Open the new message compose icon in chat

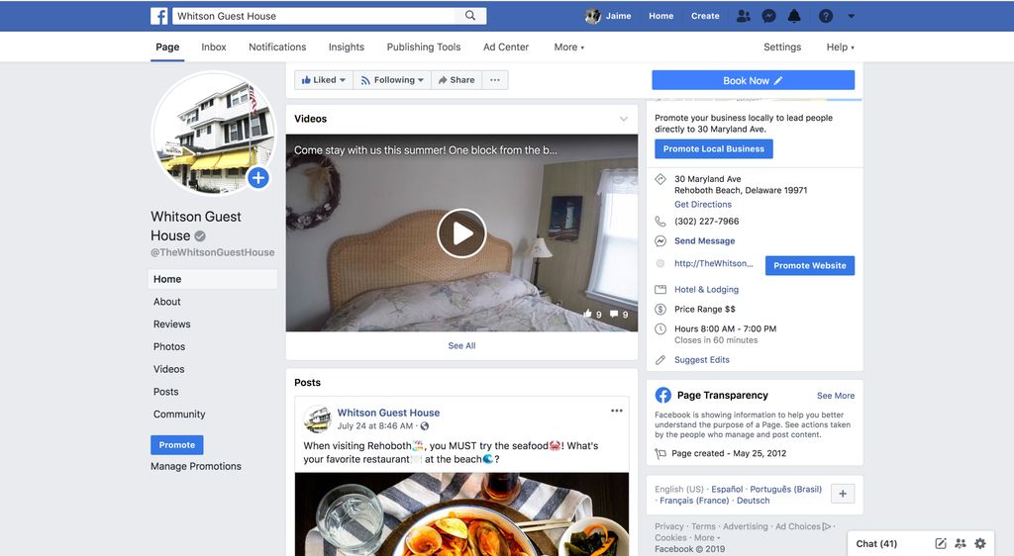click(x=941, y=544)
